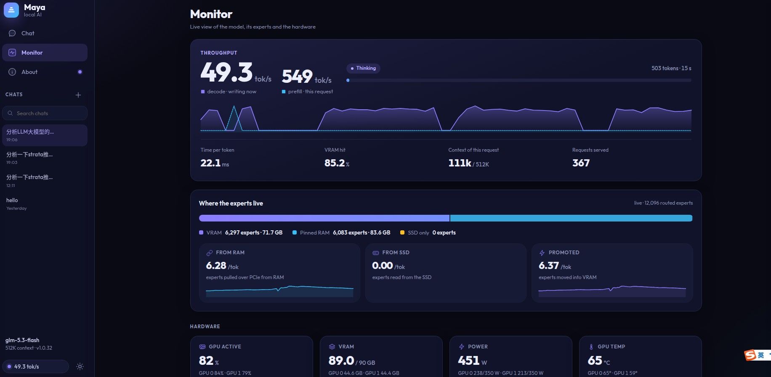Focus the Search chats field
The image size is (771, 377).
tap(45, 113)
